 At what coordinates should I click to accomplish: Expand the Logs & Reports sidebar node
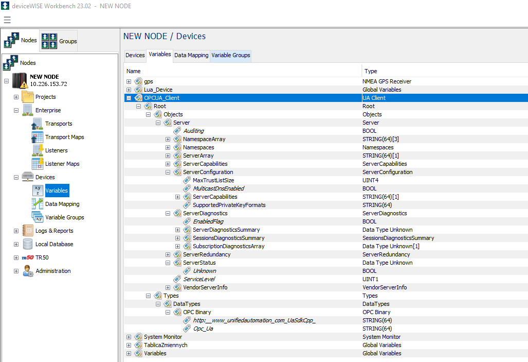(x=16, y=231)
